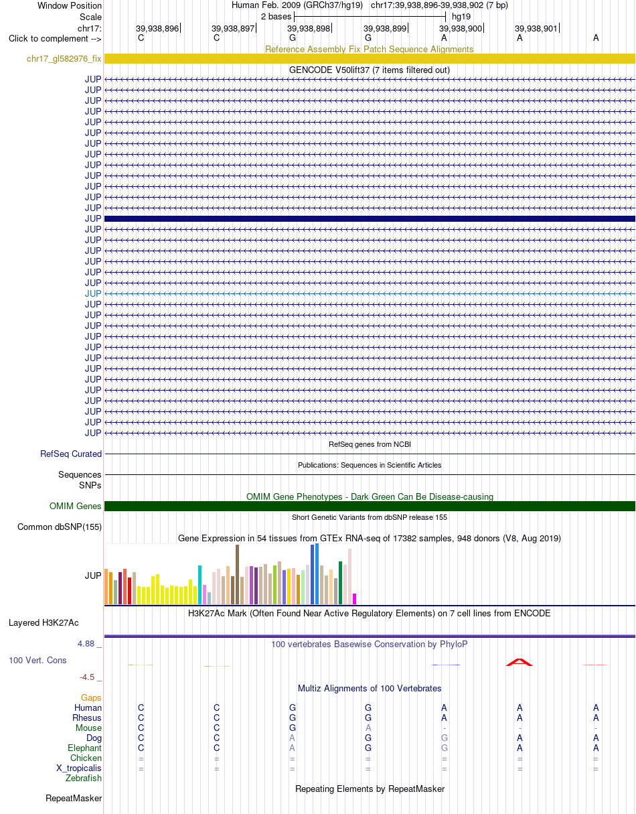Viewport: 636px width, 814px height.
Task: Click the Dog species label
Action: (93, 738)
